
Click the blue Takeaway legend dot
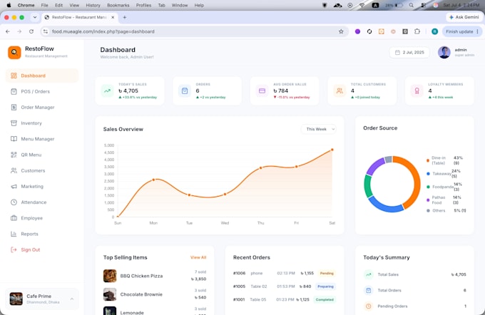(x=428, y=174)
